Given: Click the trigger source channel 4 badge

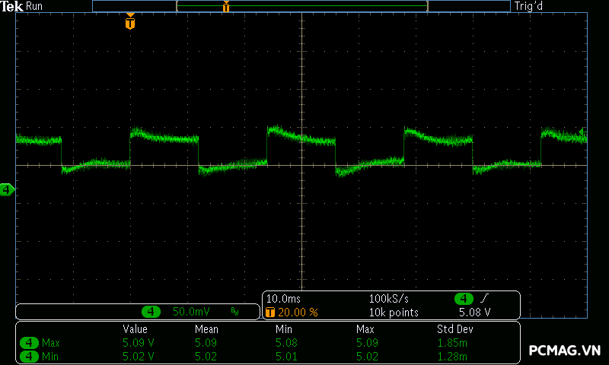Looking at the screenshot, I should tap(464, 299).
